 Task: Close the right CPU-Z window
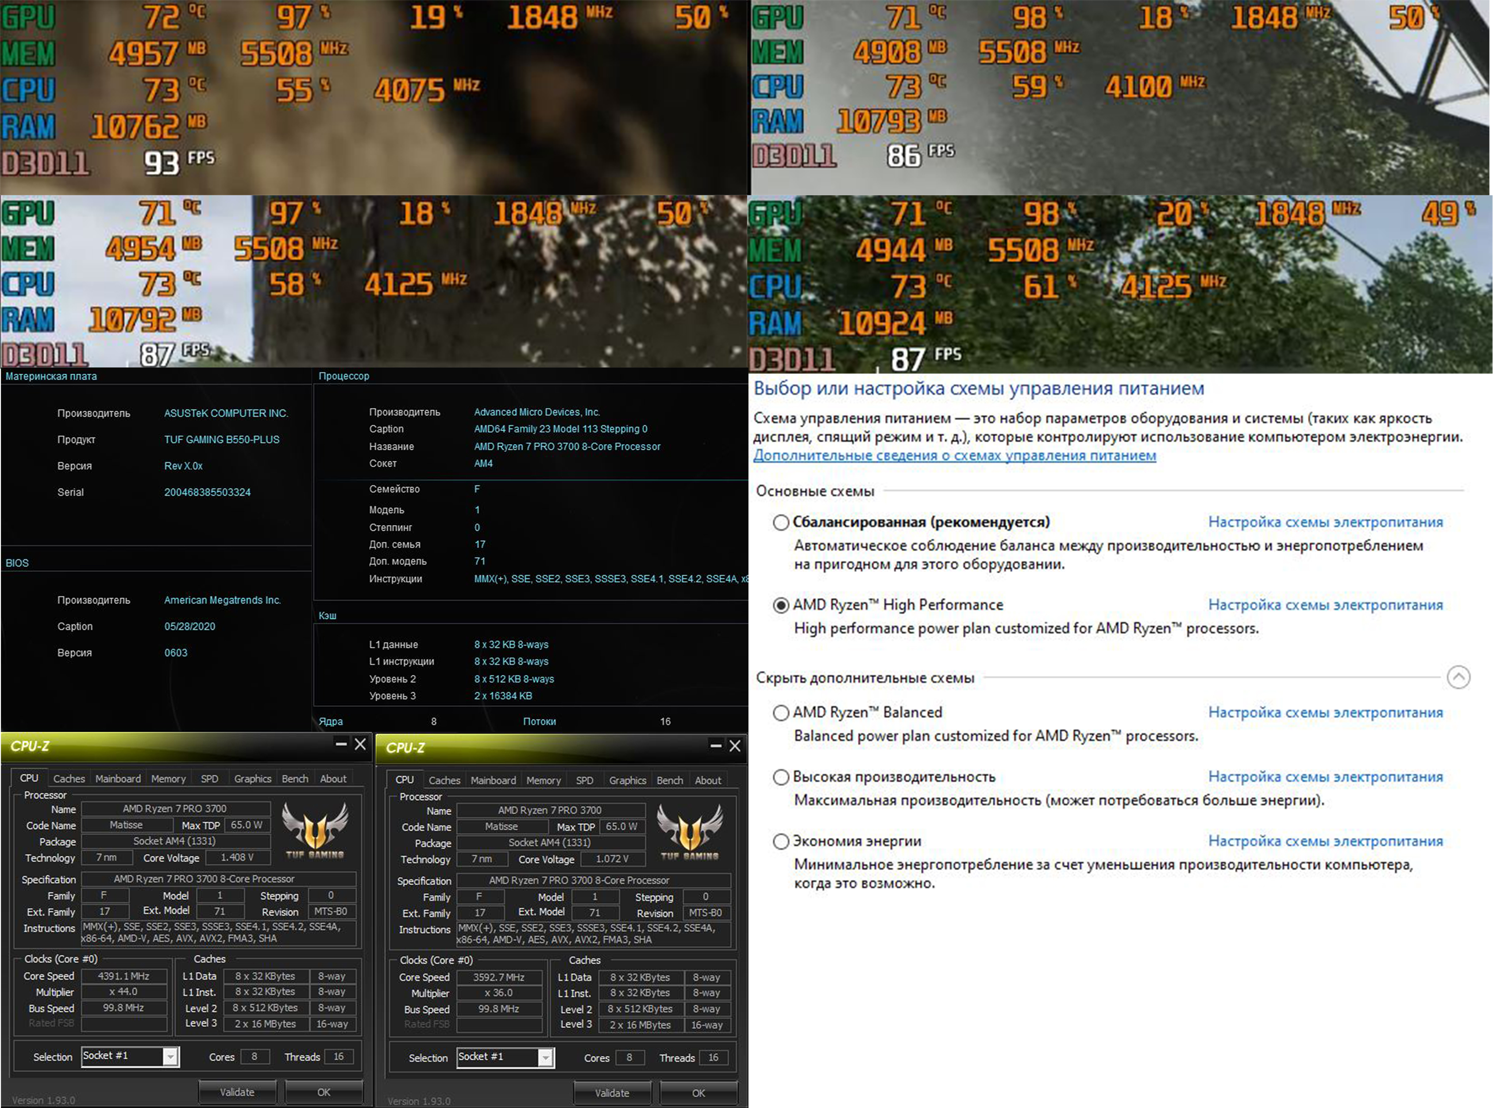735,746
